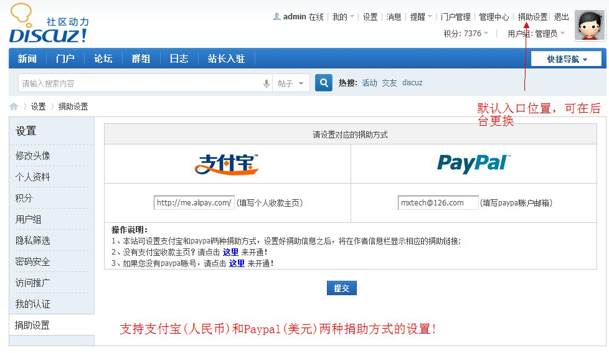Click the Alipay (支付宝) logo
Screen dimensions: 609x353
[227, 164]
